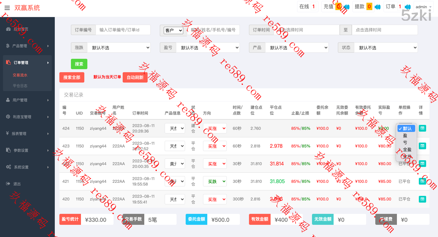Image resolution: width=438 pixels, height=237 pixels.
Task: Click the green 搜索 button
Action: pyautogui.click(x=79, y=64)
